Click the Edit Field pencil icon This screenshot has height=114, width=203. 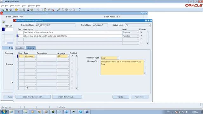(x=59, y=10)
